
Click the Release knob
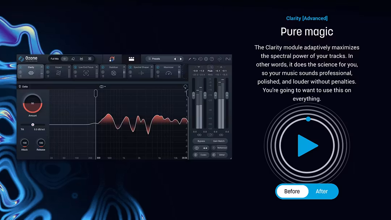(x=41, y=143)
